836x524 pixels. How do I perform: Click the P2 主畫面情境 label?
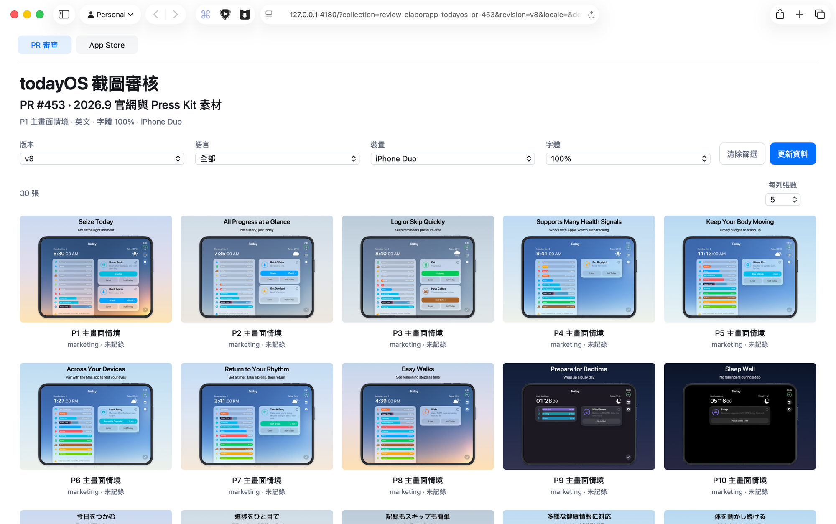point(257,333)
